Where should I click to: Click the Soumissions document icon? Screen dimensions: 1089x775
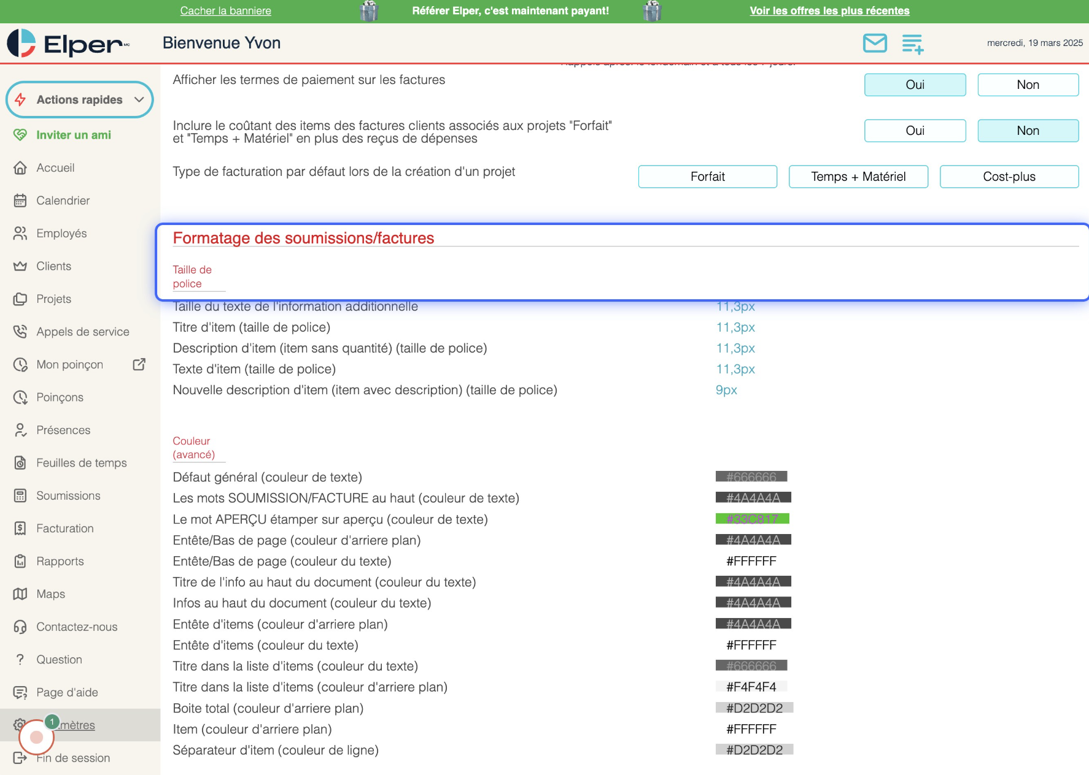tap(20, 495)
